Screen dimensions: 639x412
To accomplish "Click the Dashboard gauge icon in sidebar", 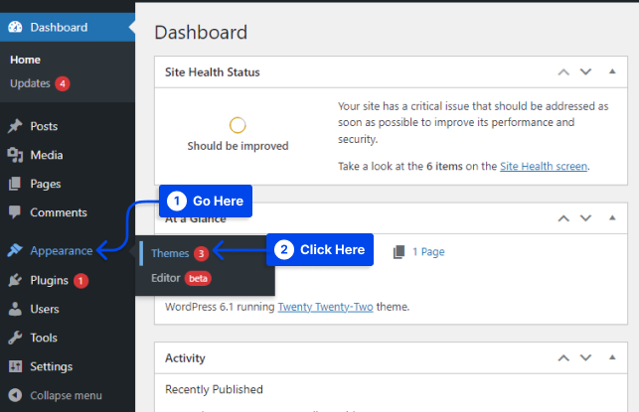I will coord(15,27).
